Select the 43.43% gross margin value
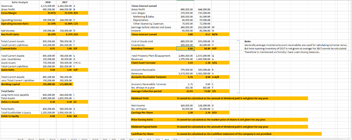Screen dimensions: 352x140 pyautogui.click(x=64, y=13)
